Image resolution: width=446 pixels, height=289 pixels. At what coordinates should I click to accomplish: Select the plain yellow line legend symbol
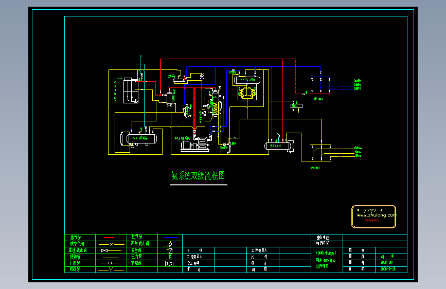(x=111, y=258)
